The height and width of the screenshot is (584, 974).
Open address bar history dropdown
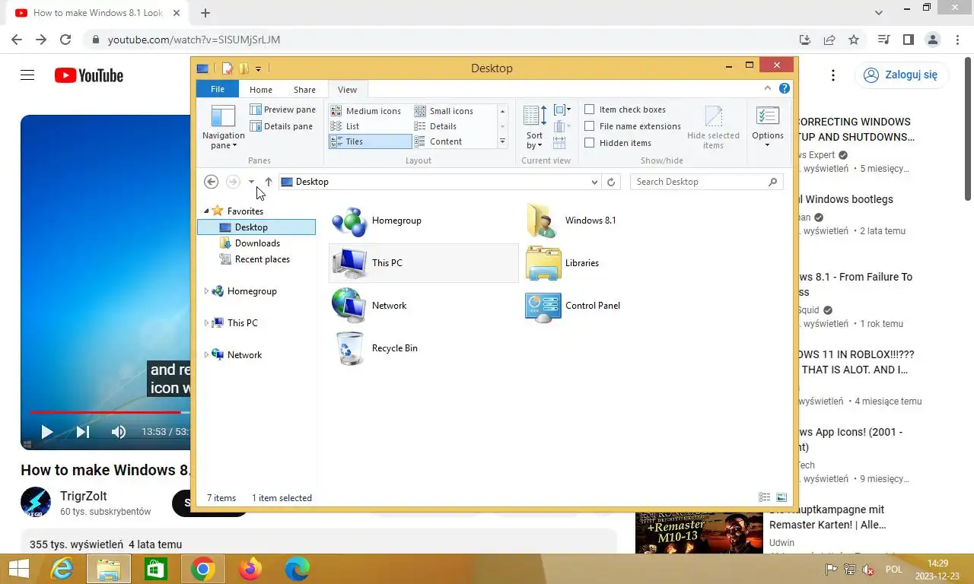tap(594, 182)
